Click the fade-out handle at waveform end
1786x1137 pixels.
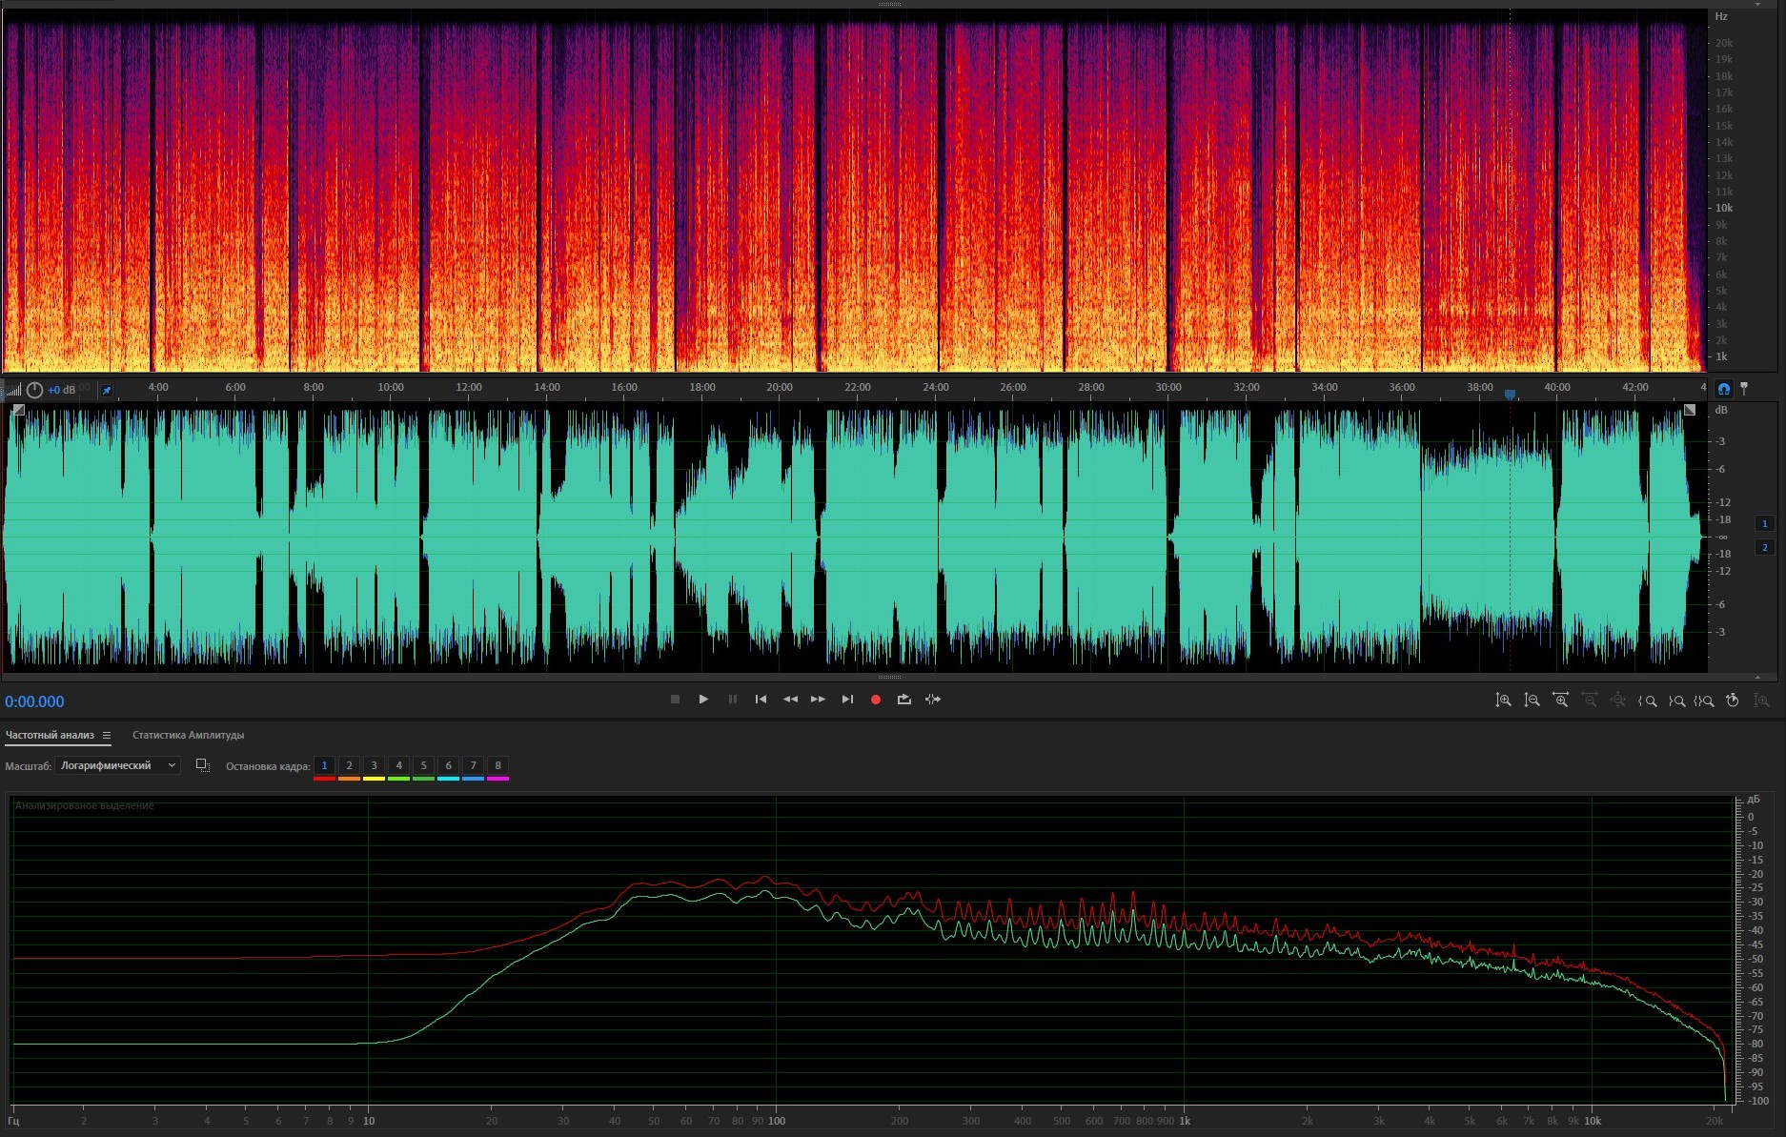[1690, 410]
